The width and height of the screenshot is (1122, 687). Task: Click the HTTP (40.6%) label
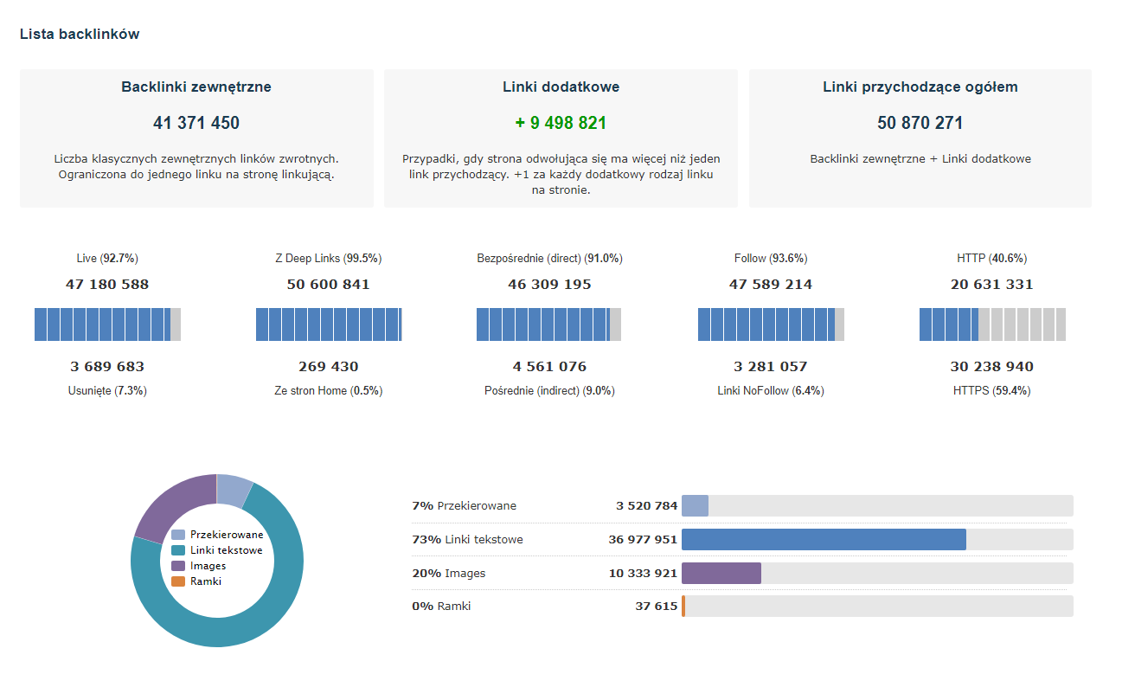[992, 259]
